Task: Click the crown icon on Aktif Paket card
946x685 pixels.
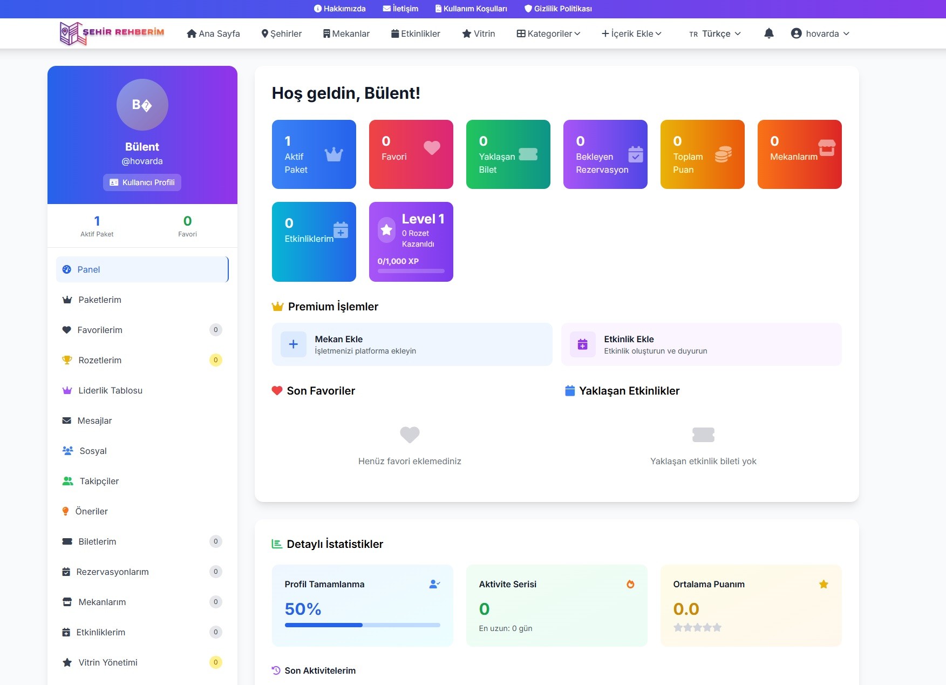Action: 334,155
